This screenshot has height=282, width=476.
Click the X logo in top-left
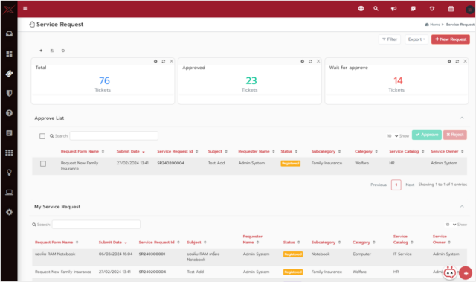point(8,10)
